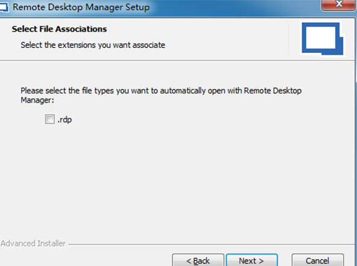The width and height of the screenshot is (357, 266).
Task: Click 'Select the extensions you want associate' text
Action: [x=93, y=45]
